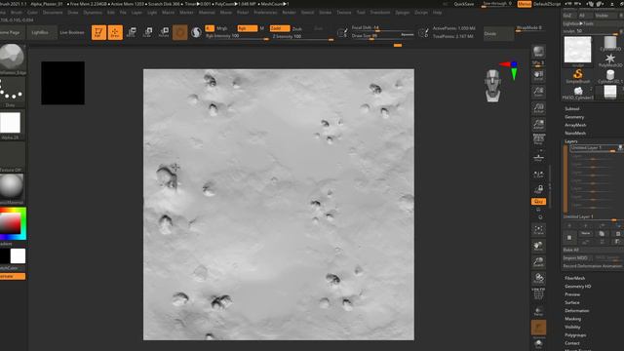
Task: Expand the Deformation subpalette
Action: (576, 310)
